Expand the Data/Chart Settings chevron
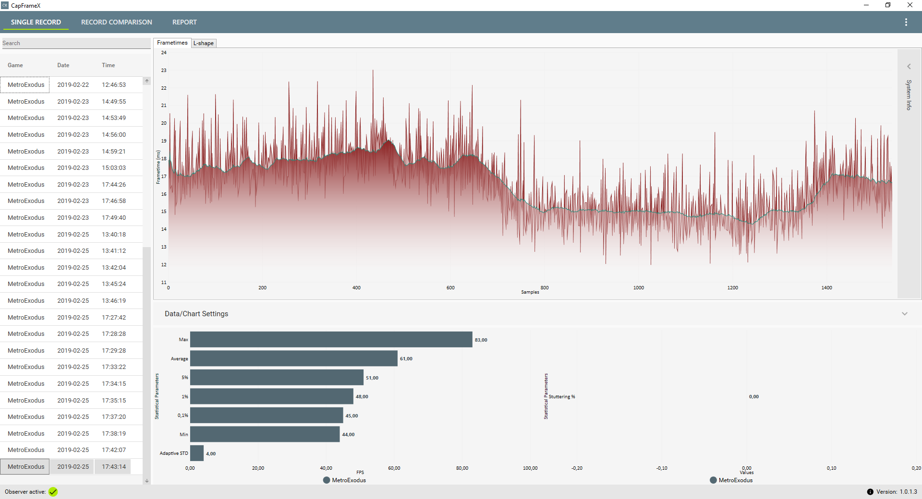 pyautogui.click(x=905, y=314)
